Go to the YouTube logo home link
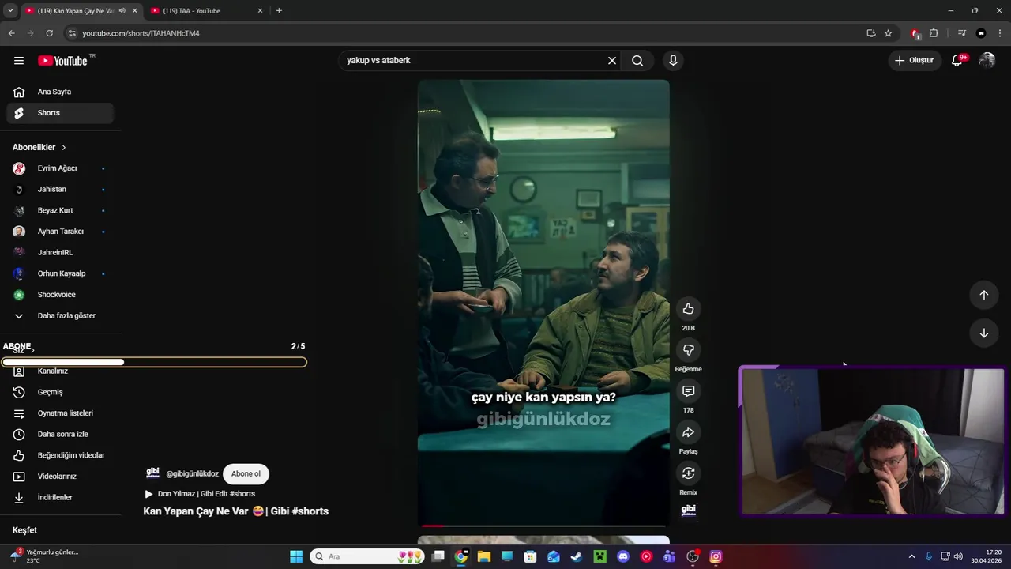The width and height of the screenshot is (1011, 569). pos(62,61)
